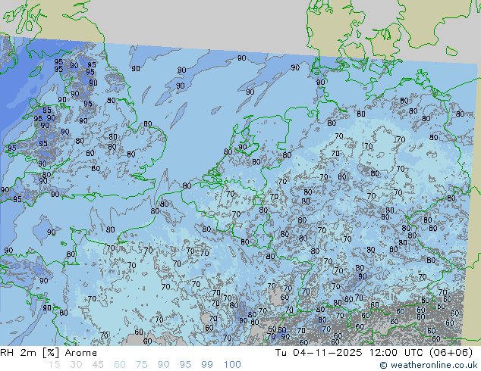Select legend value 15
The height and width of the screenshot is (371, 481).
(54, 365)
